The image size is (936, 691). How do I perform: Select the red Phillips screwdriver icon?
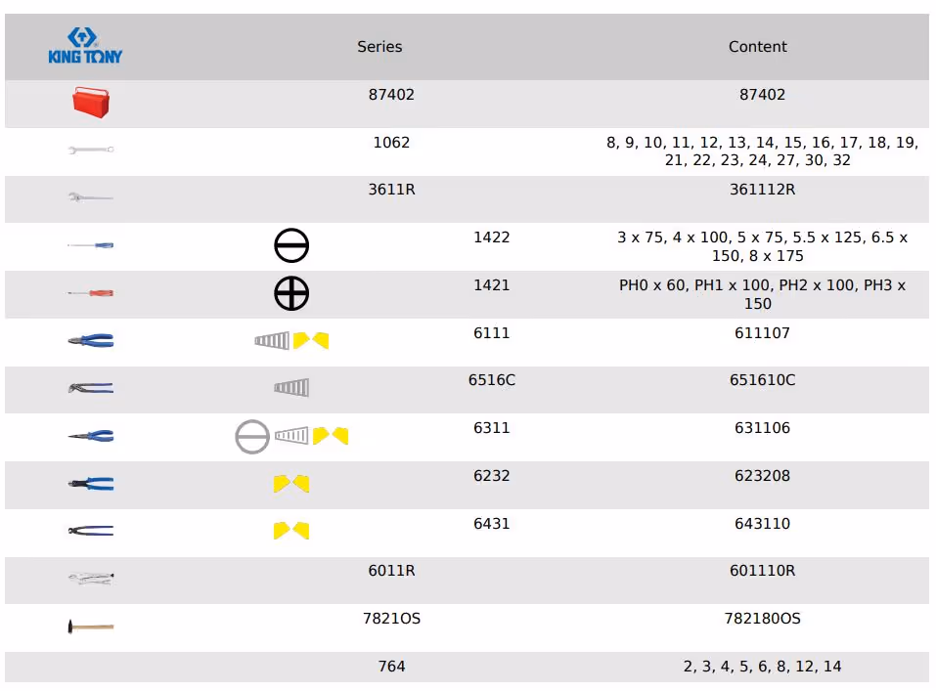[x=91, y=292]
